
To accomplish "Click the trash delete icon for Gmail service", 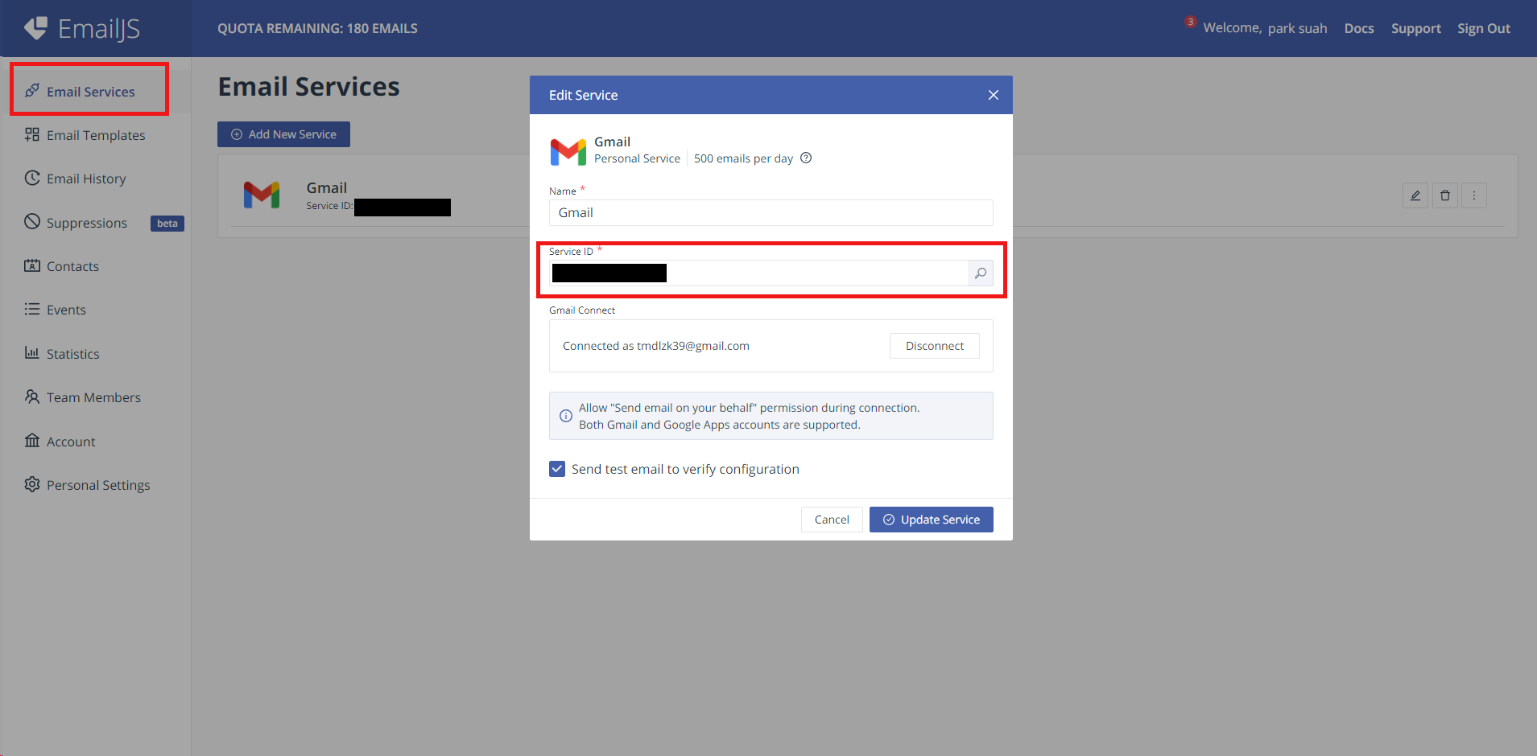I will coord(1445,195).
